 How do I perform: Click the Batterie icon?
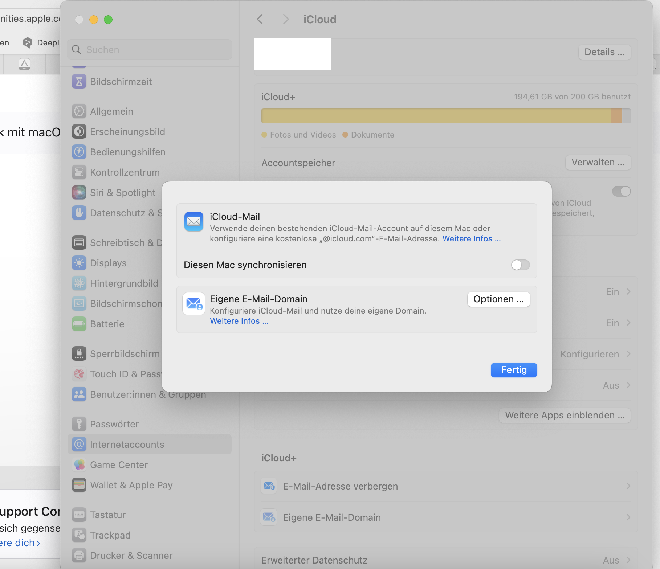pos(79,324)
